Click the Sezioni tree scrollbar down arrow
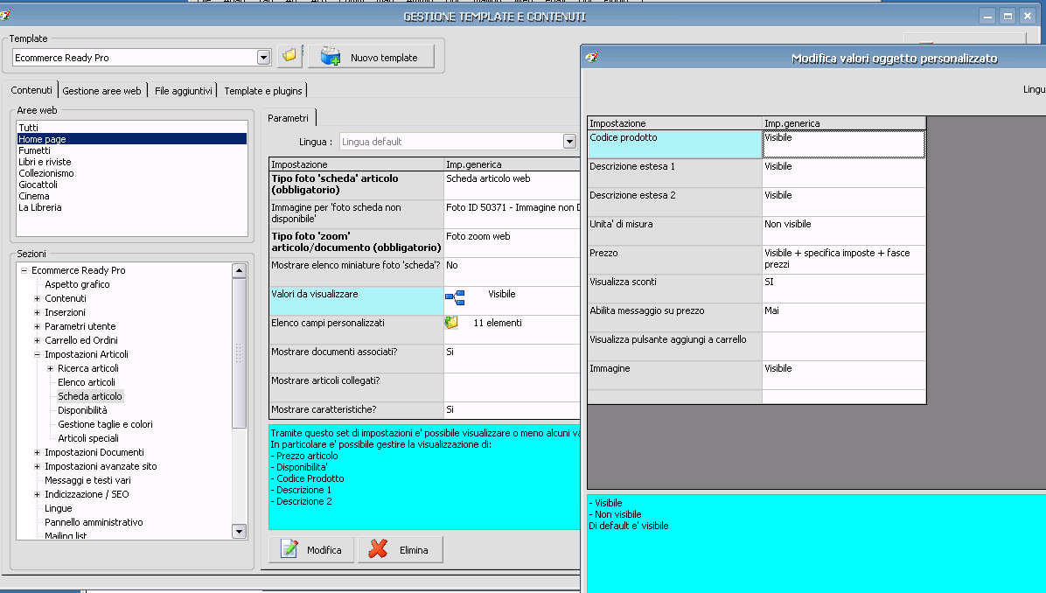This screenshot has height=593, width=1046. (239, 532)
